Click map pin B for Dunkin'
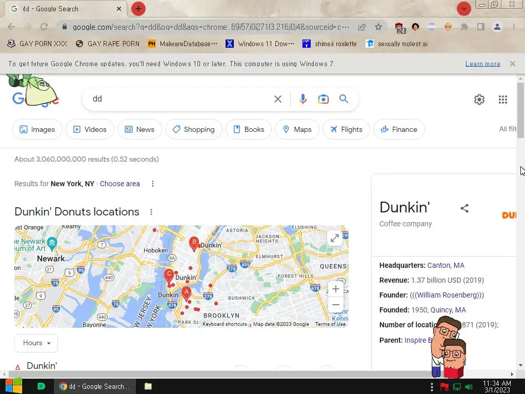Screen dimensions: 525x394 coord(194,244)
